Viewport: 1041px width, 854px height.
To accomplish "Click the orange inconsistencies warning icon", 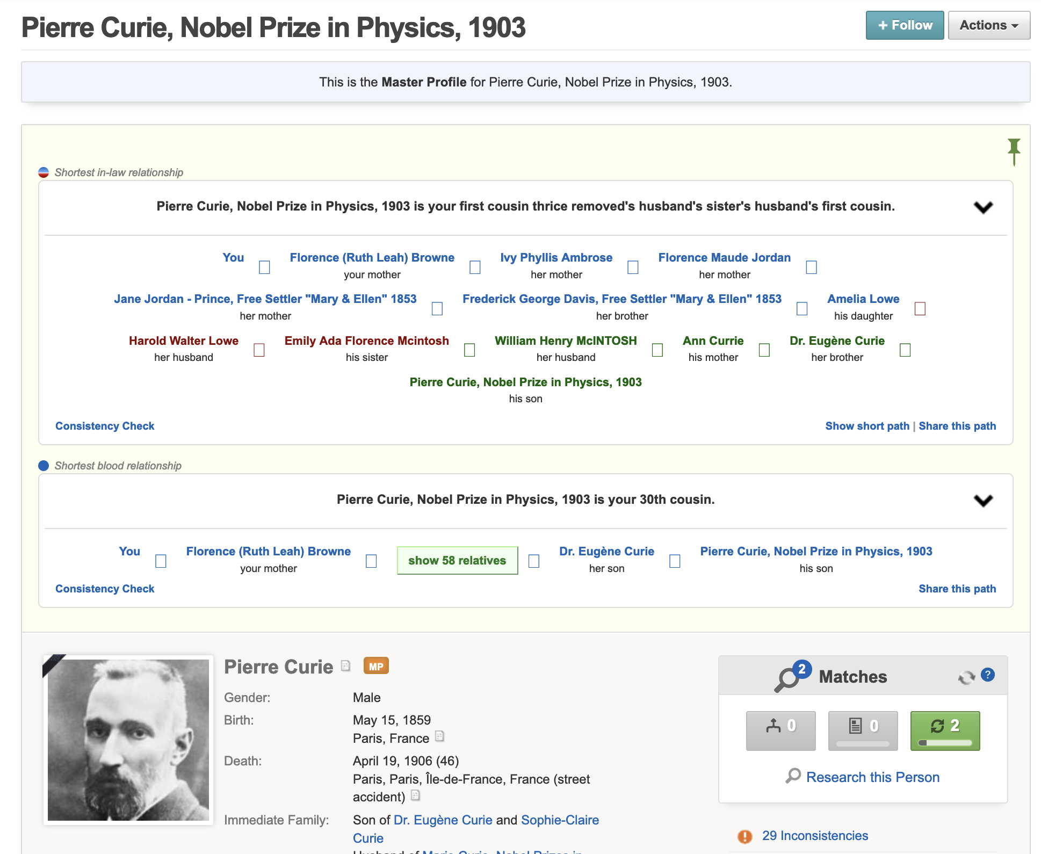I will 744,836.
